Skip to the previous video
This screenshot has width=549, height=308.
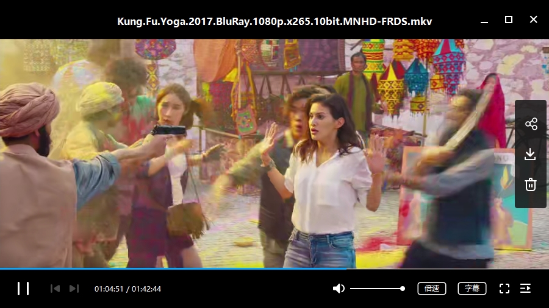click(55, 289)
